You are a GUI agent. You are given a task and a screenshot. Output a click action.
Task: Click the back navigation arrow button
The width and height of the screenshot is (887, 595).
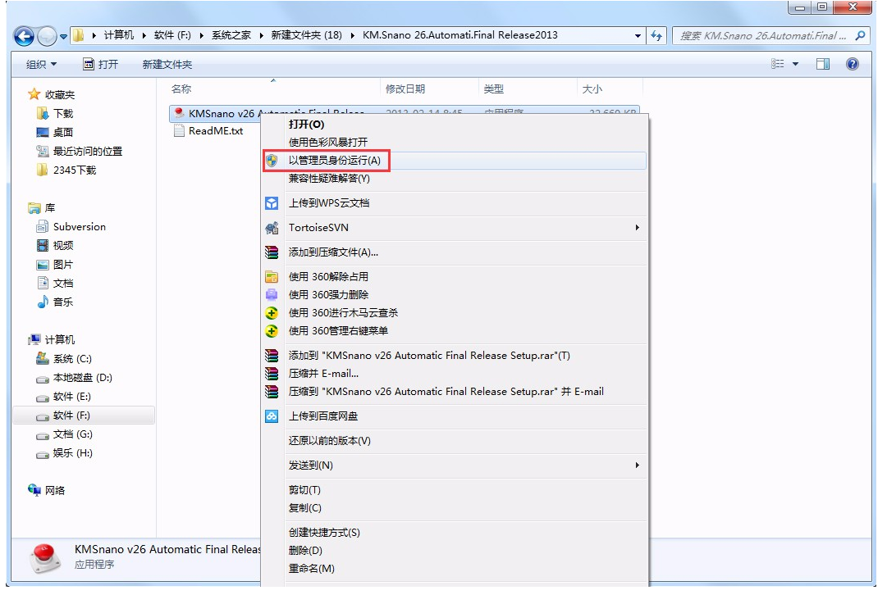click(x=25, y=36)
